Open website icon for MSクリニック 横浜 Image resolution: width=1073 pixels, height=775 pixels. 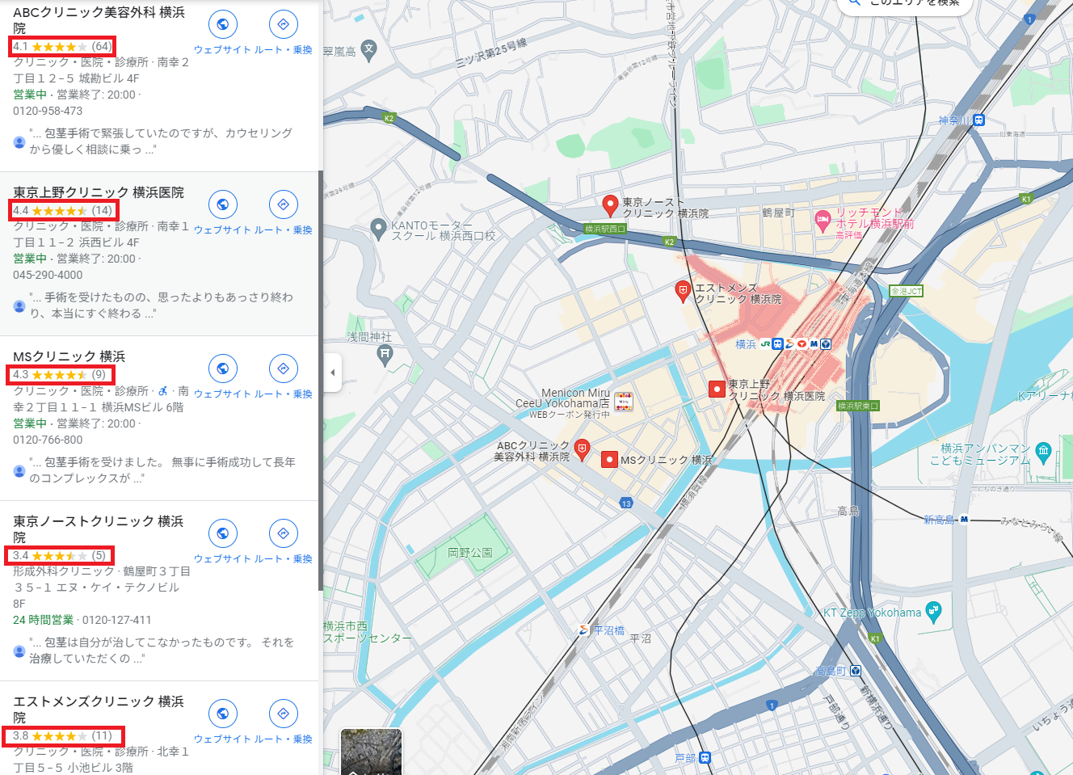pyautogui.click(x=223, y=369)
